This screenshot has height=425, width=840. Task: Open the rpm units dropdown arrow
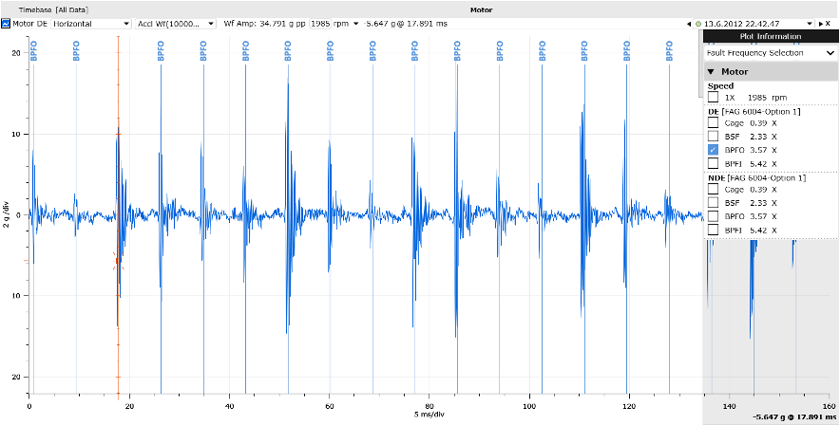(356, 24)
